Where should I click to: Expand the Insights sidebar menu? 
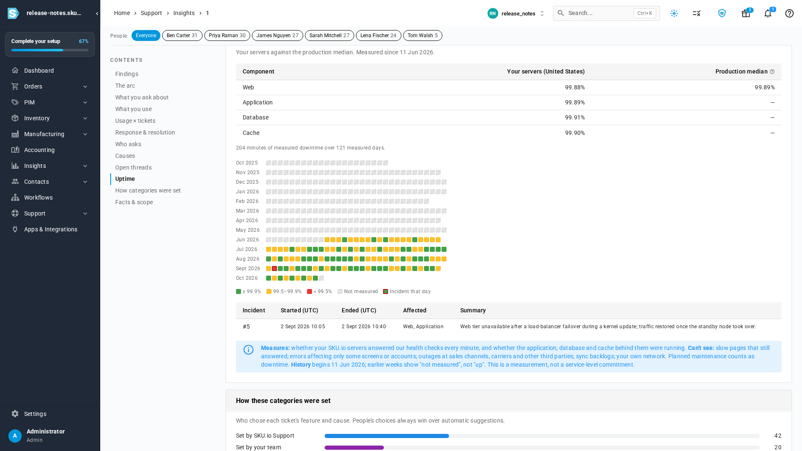pos(50,166)
